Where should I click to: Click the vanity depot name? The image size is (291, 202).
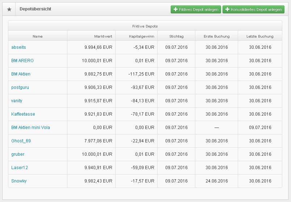(17, 101)
